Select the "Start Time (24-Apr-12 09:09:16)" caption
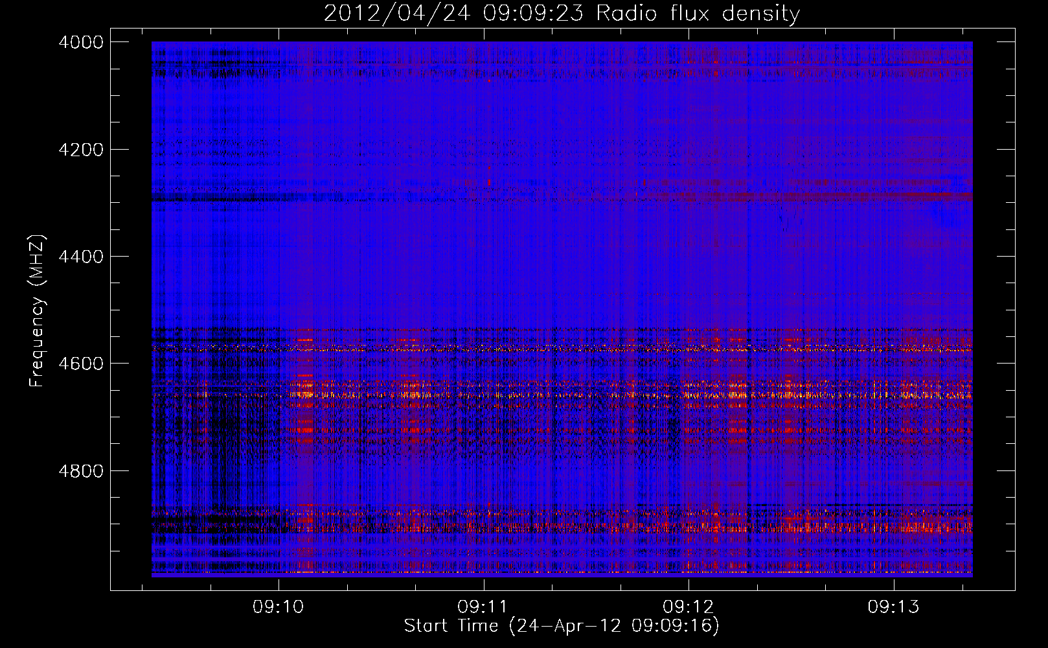 562,626
